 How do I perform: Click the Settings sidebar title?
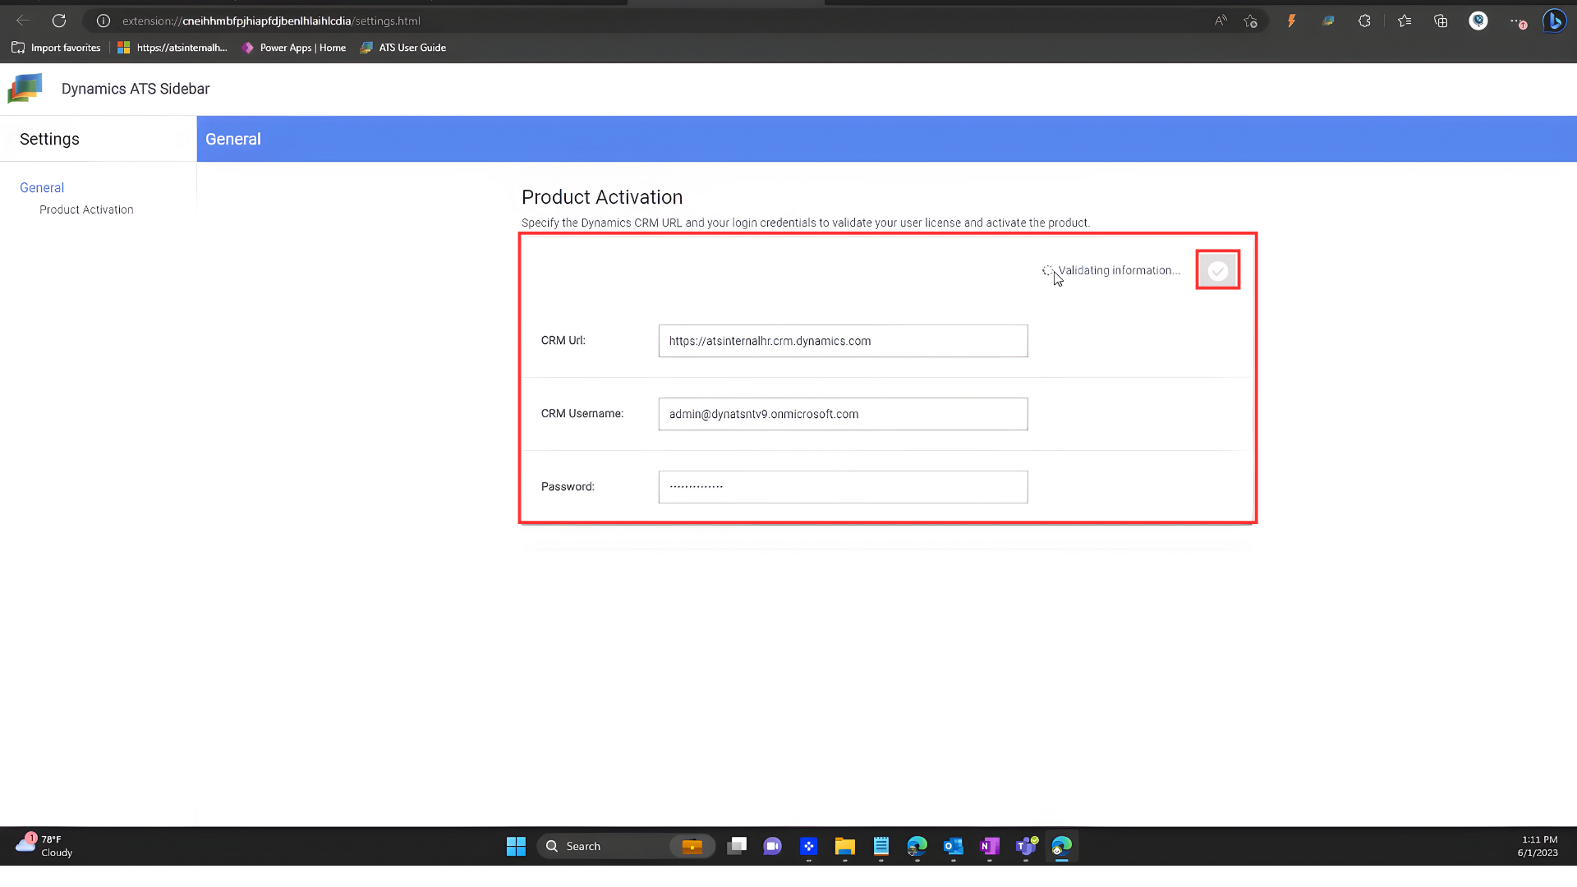[49, 139]
